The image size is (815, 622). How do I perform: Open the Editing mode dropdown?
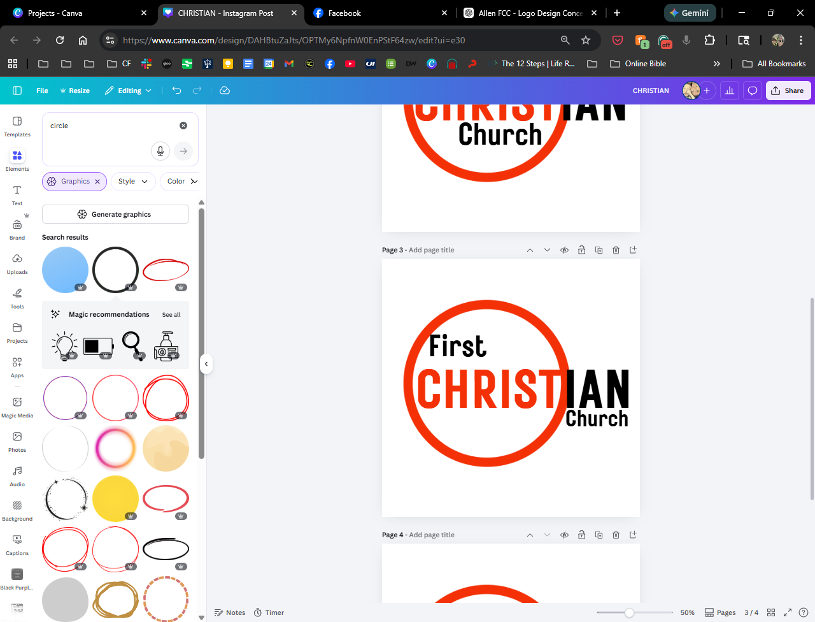point(129,90)
